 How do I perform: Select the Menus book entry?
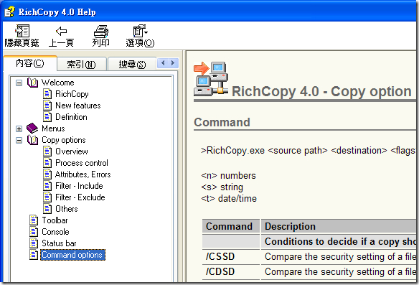(53, 129)
